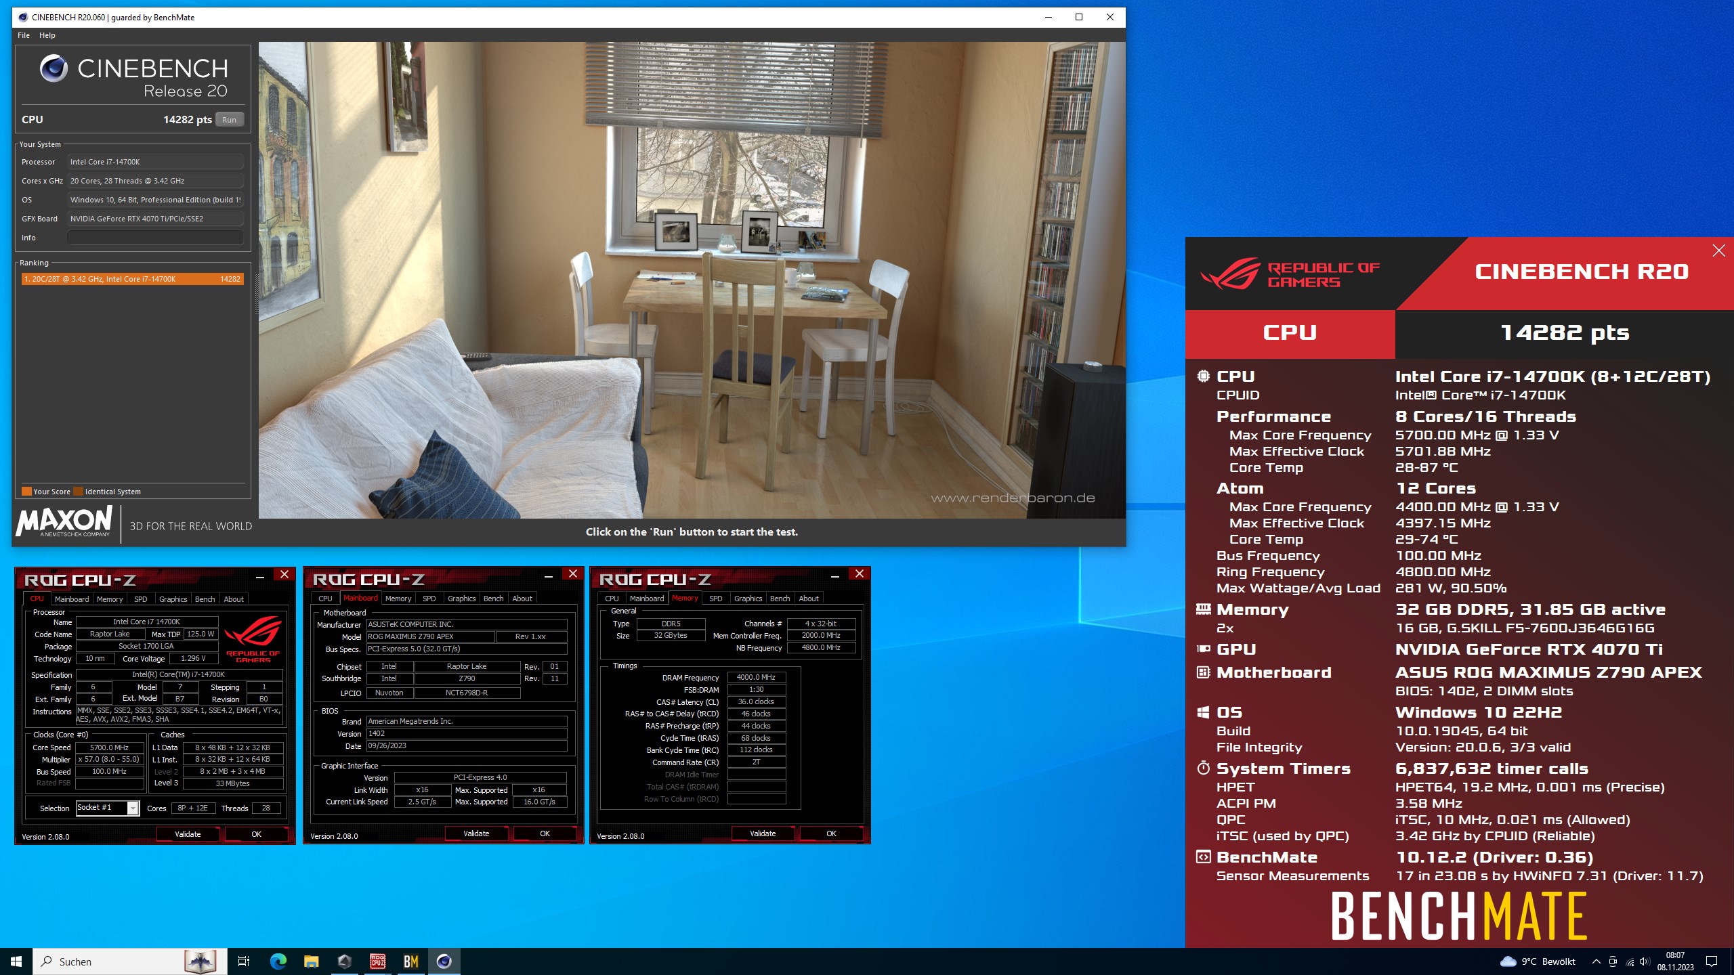Click the Suchen search box in taskbar
The width and height of the screenshot is (1734, 975).
pos(129,961)
